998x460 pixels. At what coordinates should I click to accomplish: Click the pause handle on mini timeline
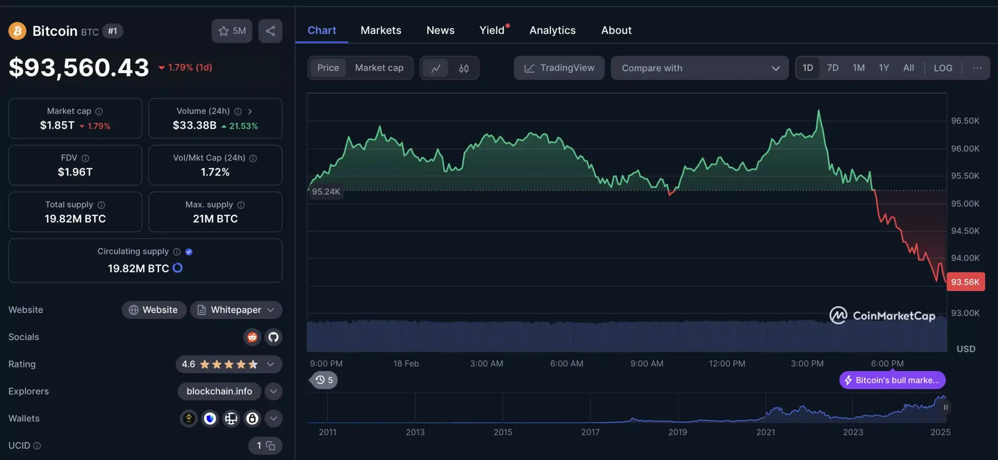point(945,407)
